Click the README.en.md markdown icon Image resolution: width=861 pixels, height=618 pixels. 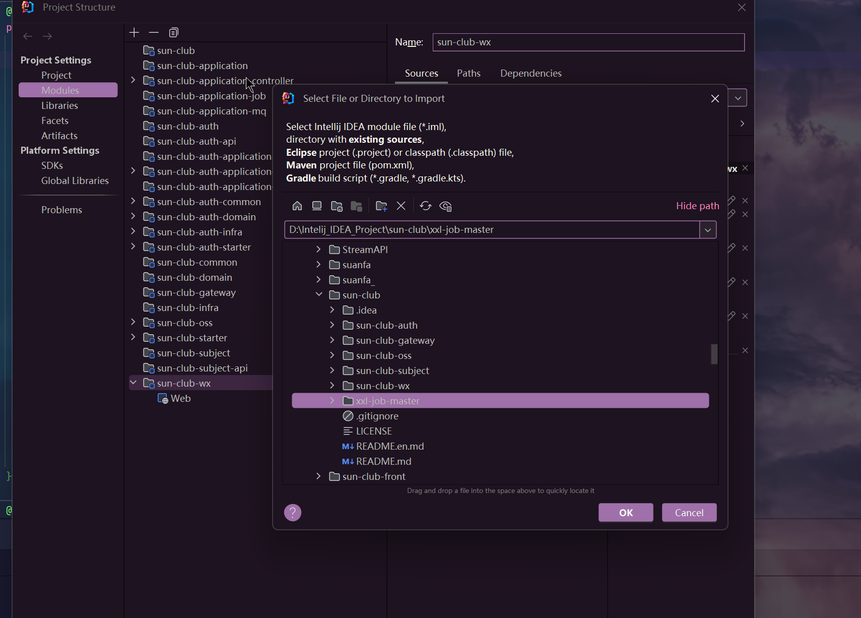pyautogui.click(x=348, y=446)
